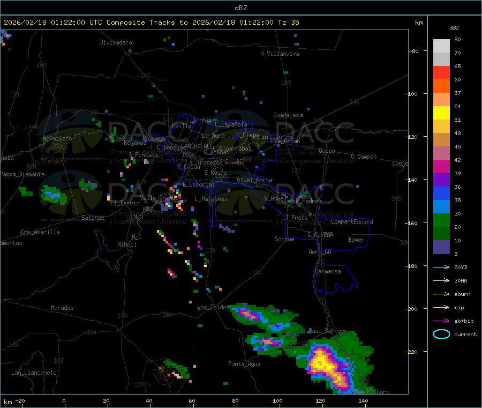The width and height of the screenshot is (482, 408).
Task: Click the Lag.Llancanelo map label
Action: click(34, 373)
